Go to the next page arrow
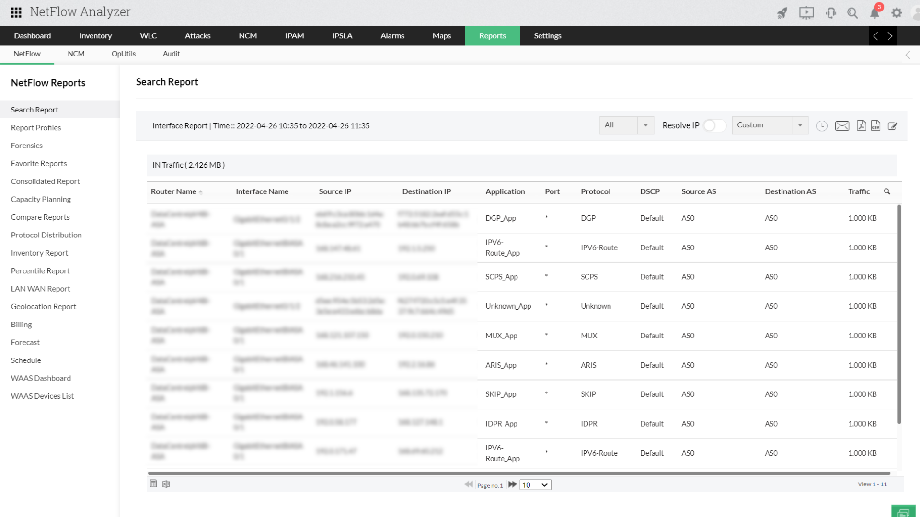 [512, 484]
